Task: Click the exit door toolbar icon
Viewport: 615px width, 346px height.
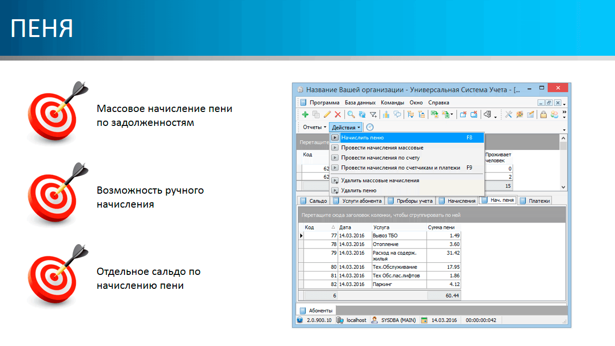Action: click(x=487, y=114)
